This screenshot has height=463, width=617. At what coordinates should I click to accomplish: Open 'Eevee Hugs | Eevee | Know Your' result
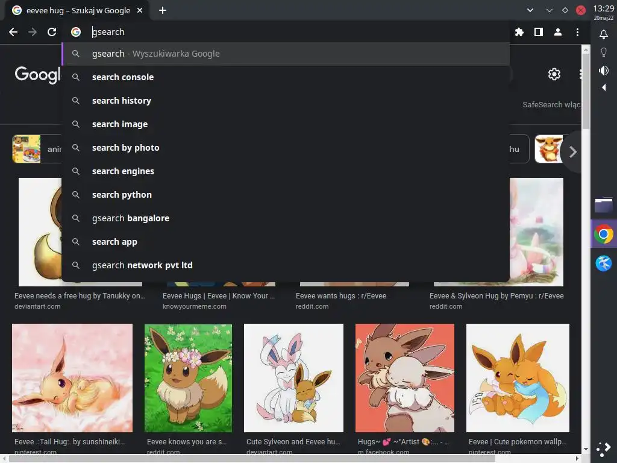click(219, 295)
